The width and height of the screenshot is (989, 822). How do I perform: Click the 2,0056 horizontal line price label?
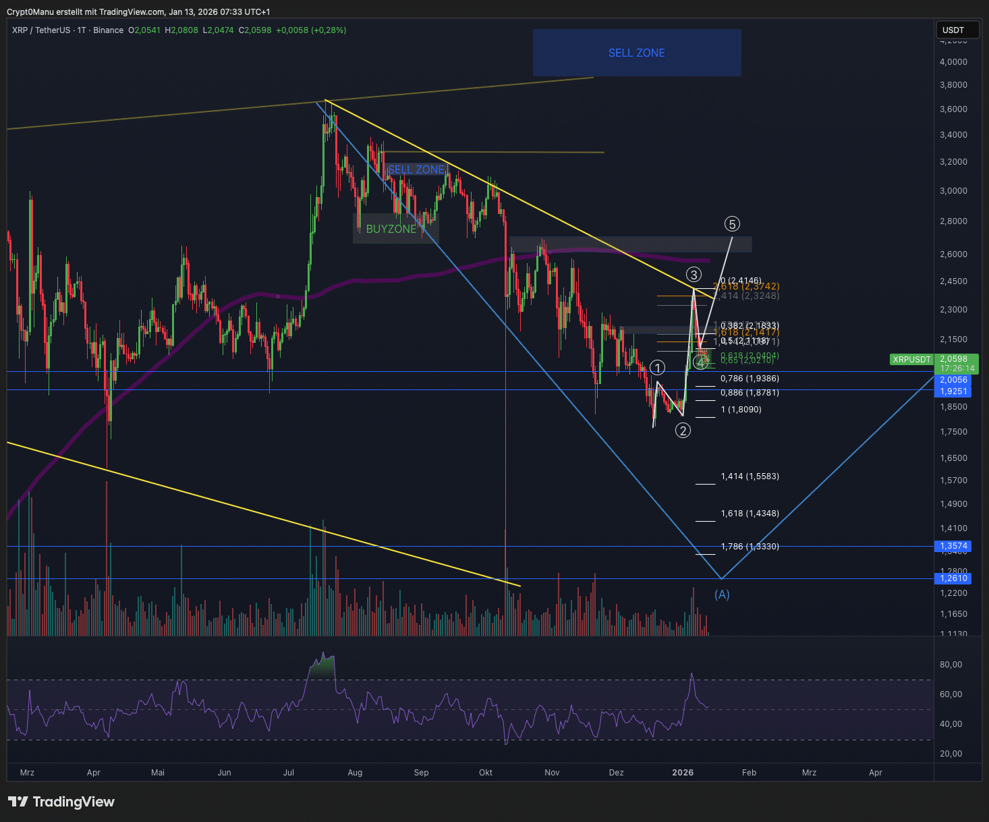click(953, 380)
